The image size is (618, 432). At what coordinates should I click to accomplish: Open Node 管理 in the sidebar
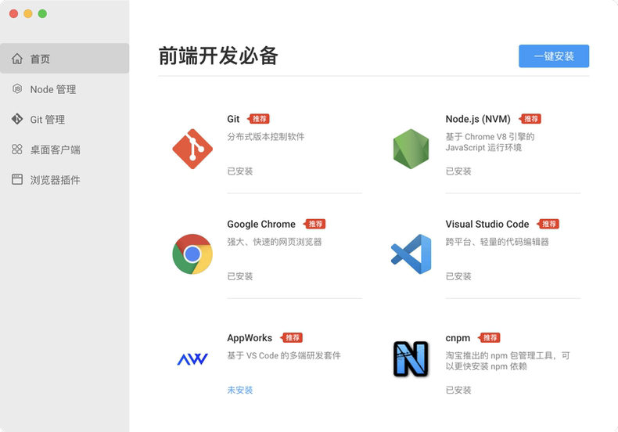[65, 89]
